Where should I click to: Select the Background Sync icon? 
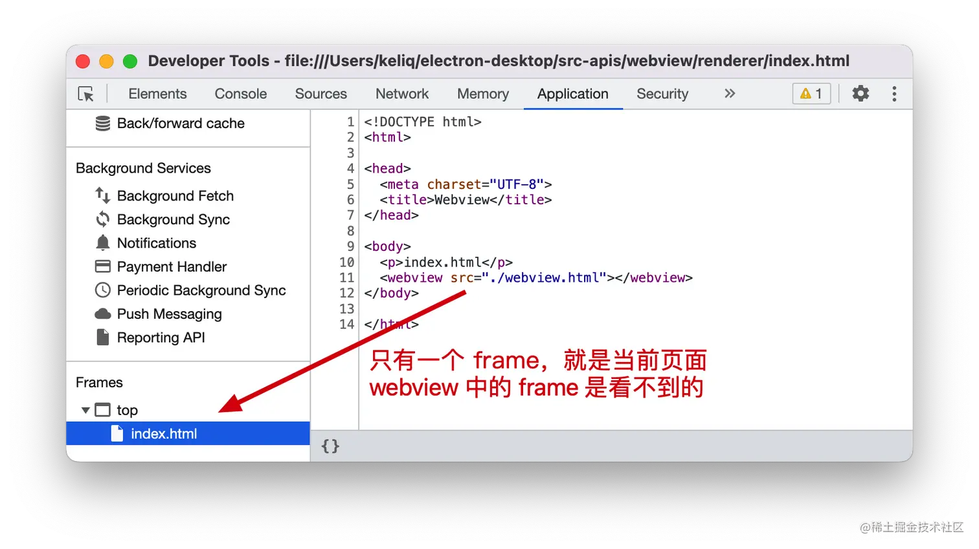[x=103, y=219]
